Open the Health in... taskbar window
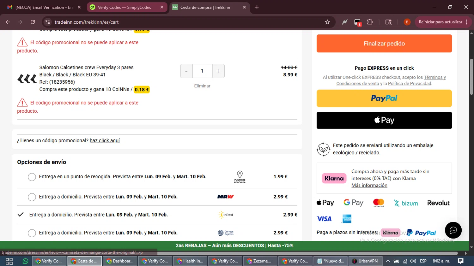Viewport: 474px width, 266px height. [191, 261]
